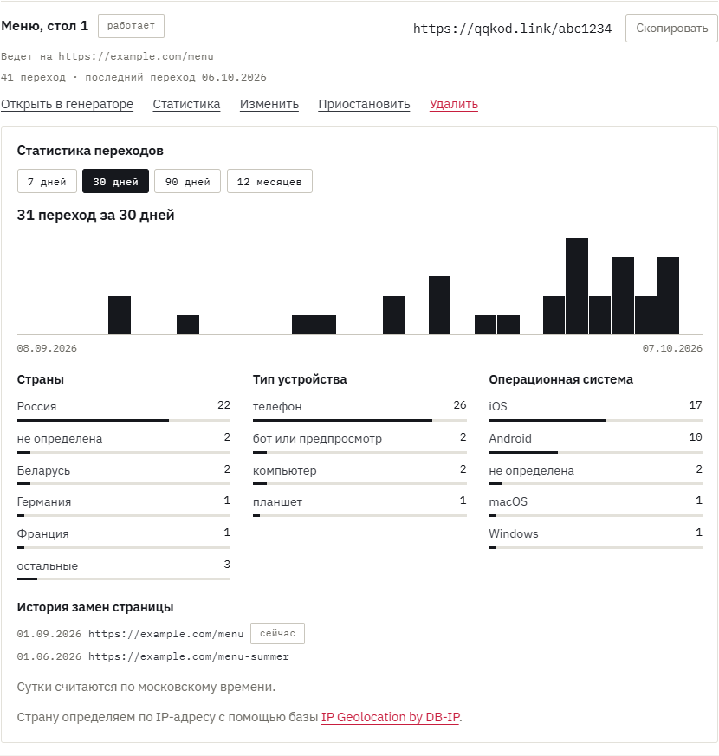Click the Ведет на https://example.com/menu text
719x756 pixels.
(107, 56)
